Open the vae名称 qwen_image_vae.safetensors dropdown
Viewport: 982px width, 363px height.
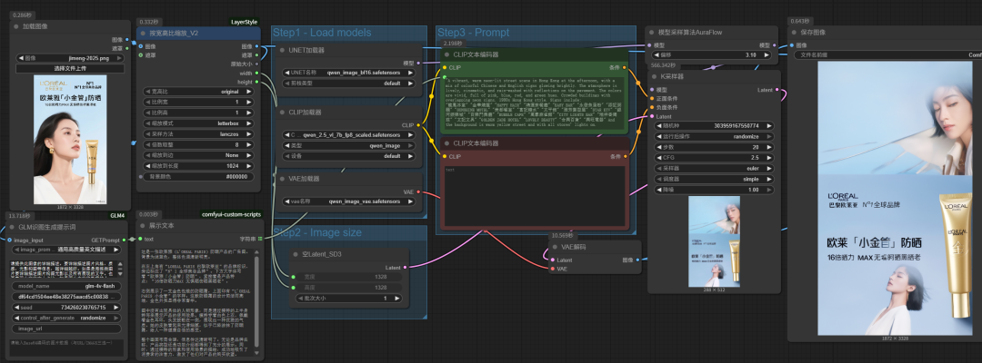[349, 201]
